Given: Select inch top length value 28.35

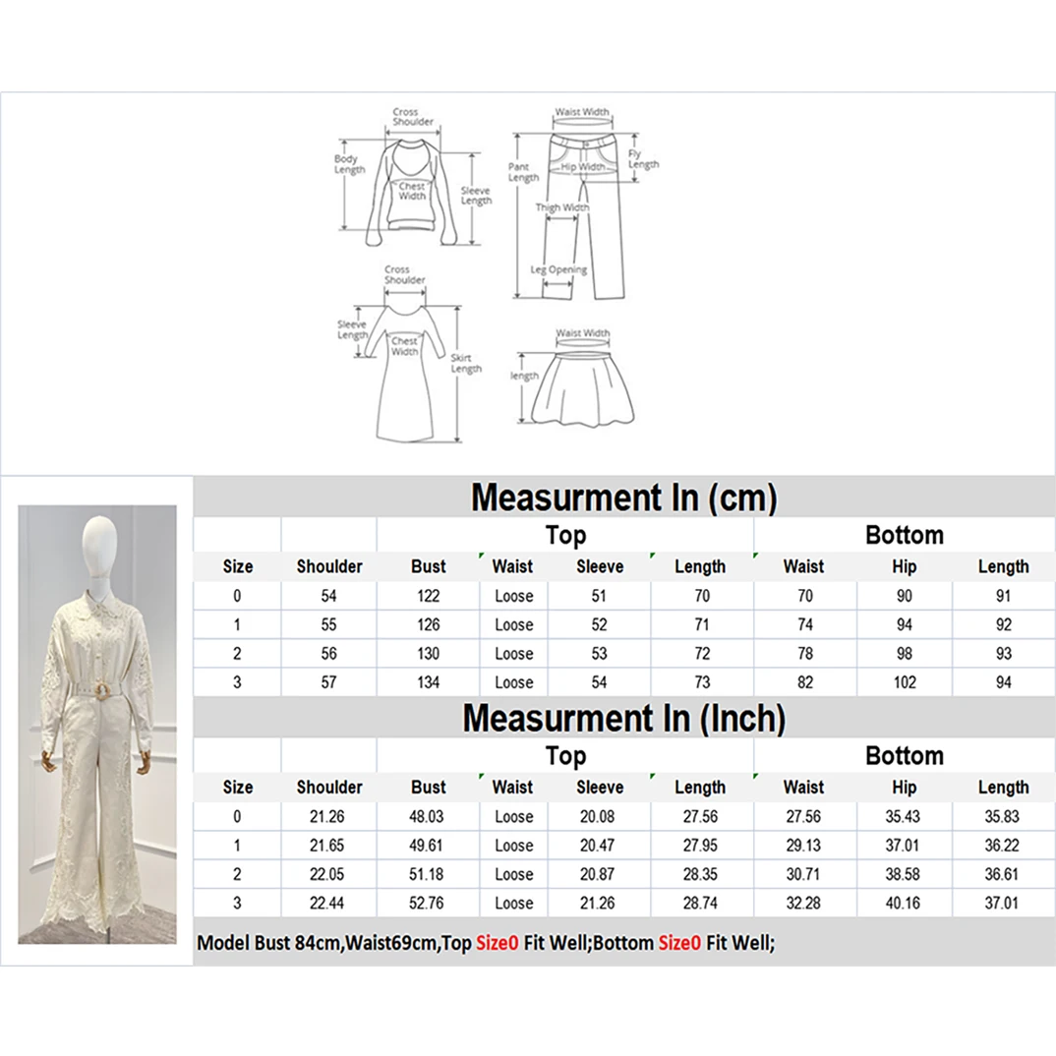Looking at the screenshot, I should 700,875.
